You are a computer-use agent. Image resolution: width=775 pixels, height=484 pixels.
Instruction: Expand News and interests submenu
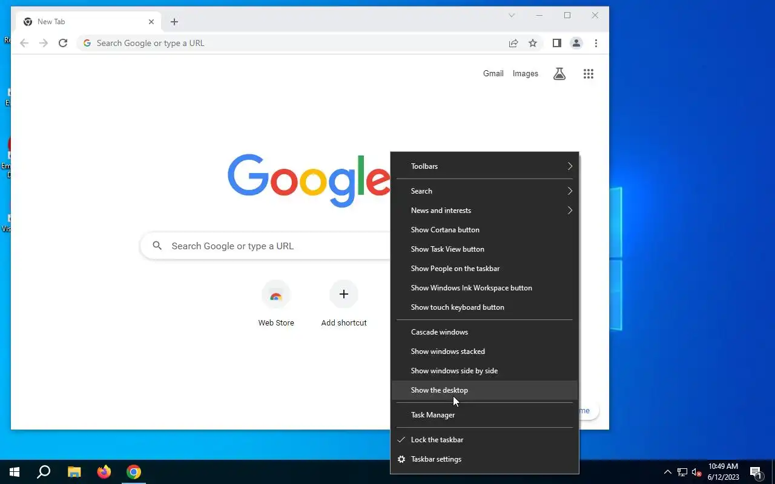click(484, 211)
